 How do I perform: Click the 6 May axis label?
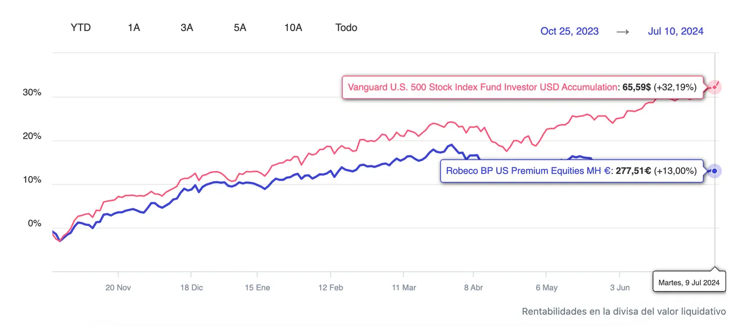point(547,288)
